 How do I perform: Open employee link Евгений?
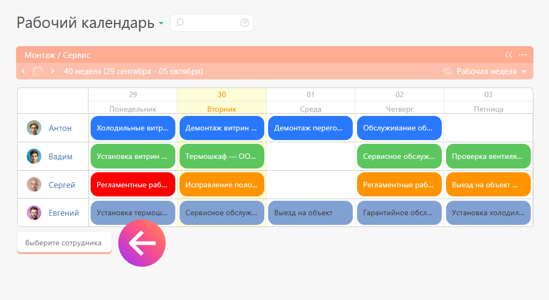pos(64,213)
